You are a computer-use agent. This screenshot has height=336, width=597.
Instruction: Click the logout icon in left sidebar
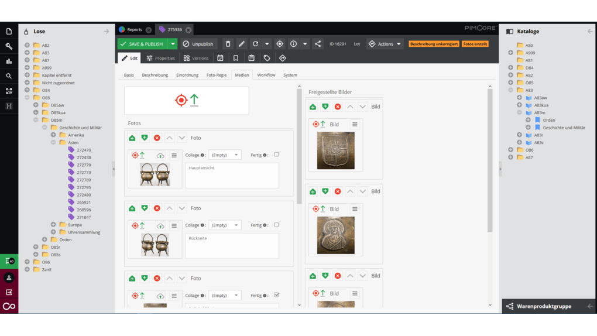click(9, 292)
